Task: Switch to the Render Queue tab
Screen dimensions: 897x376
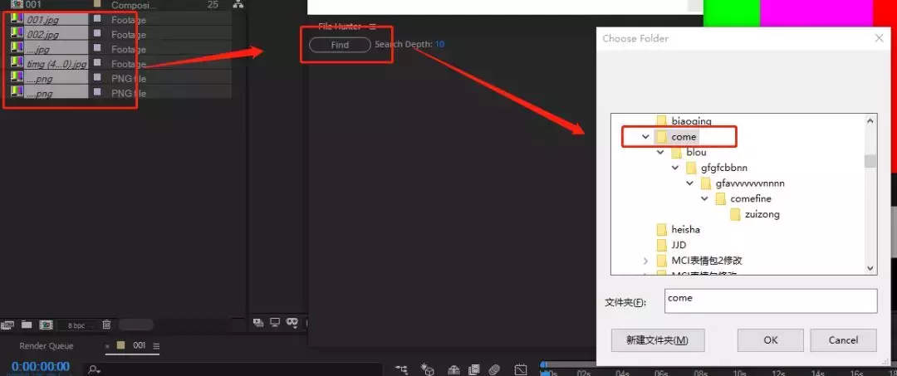Action: (47, 346)
